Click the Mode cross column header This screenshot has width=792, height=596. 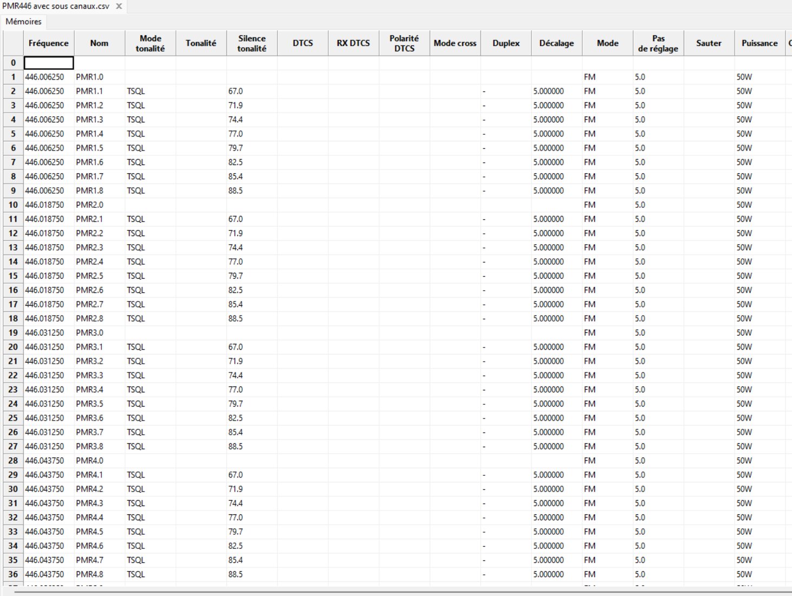coord(455,43)
